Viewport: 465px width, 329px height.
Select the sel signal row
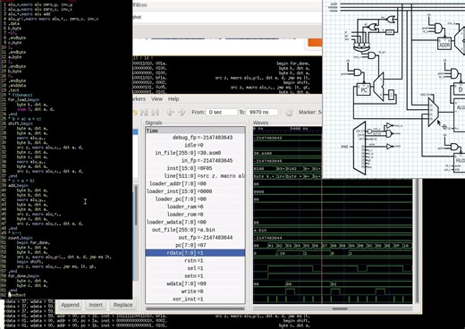click(195, 268)
